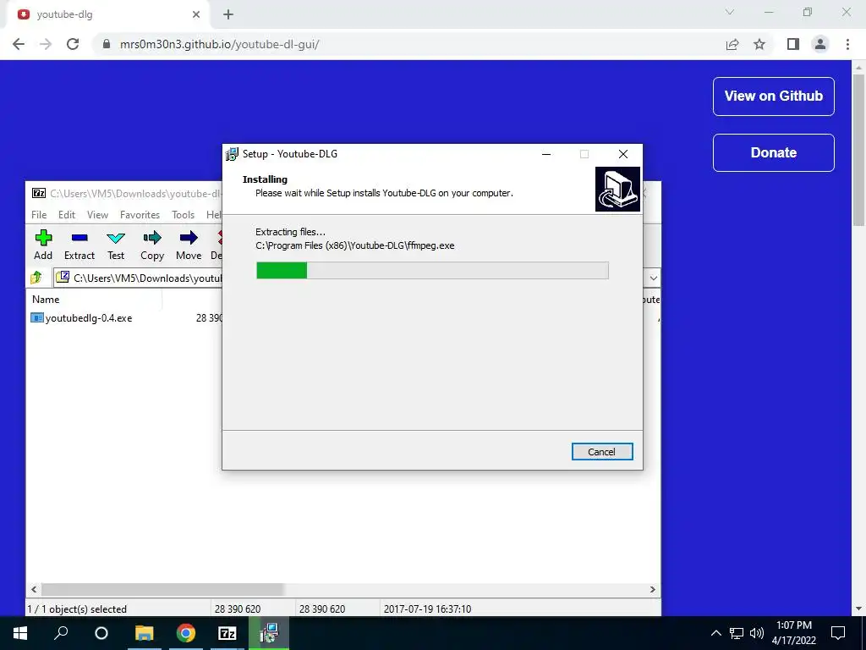The width and height of the screenshot is (866, 650).
Task: Open Chrome three-dot menu
Action: (847, 44)
